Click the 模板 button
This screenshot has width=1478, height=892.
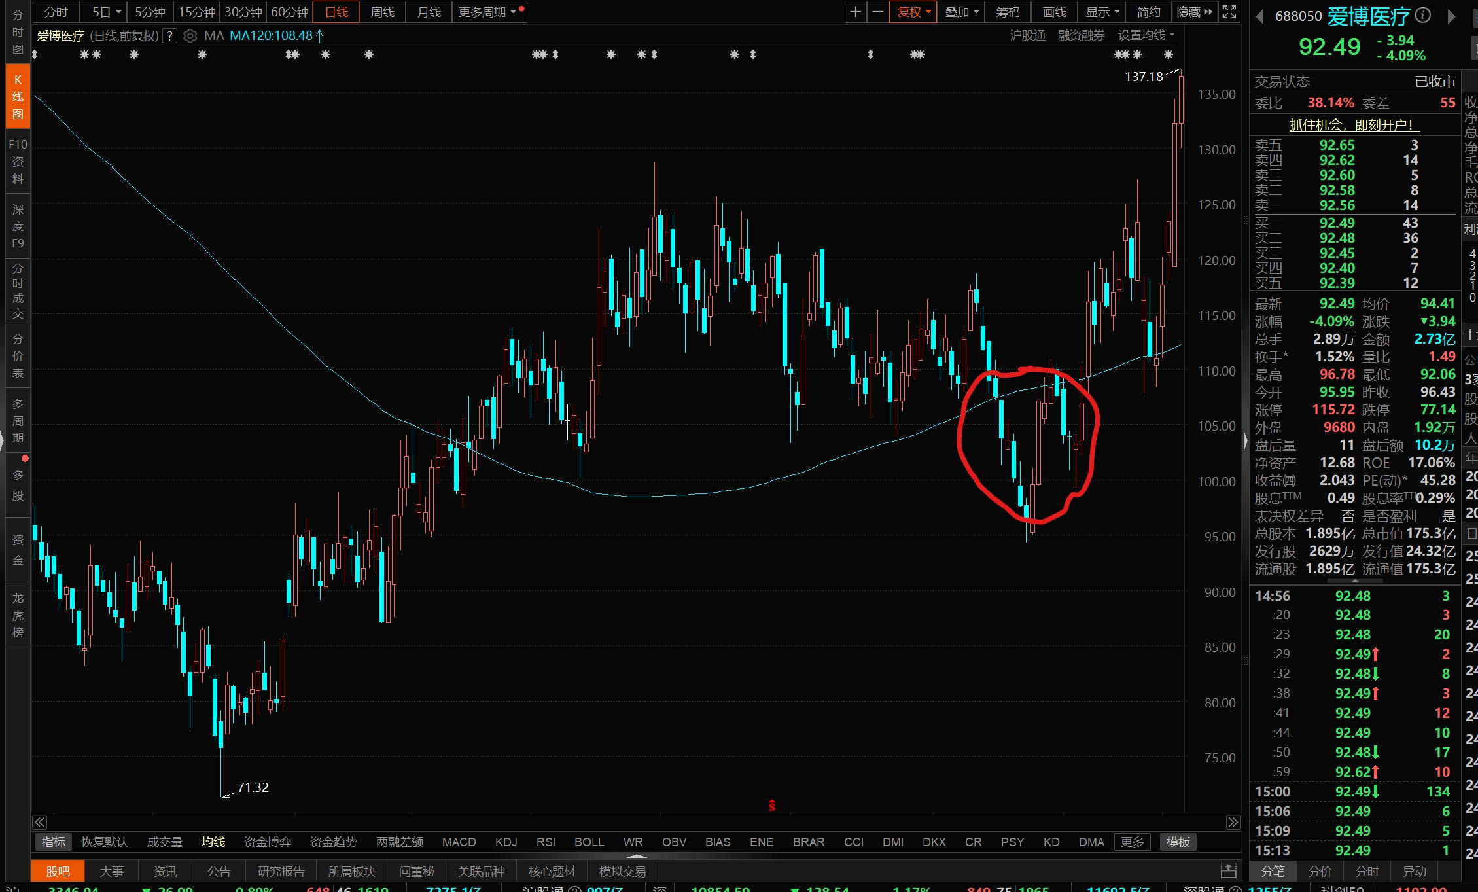tap(1178, 842)
